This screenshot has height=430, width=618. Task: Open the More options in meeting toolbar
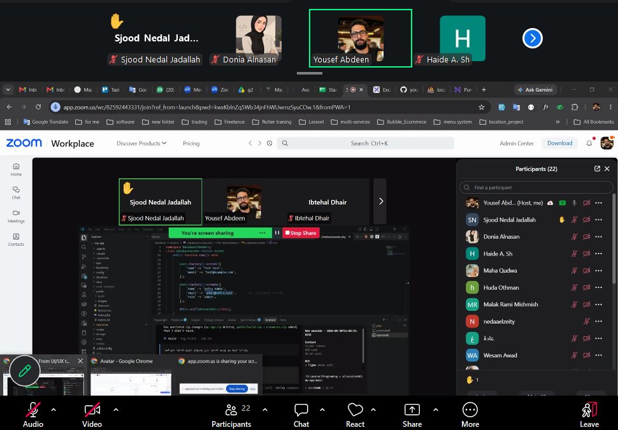pos(470,415)
